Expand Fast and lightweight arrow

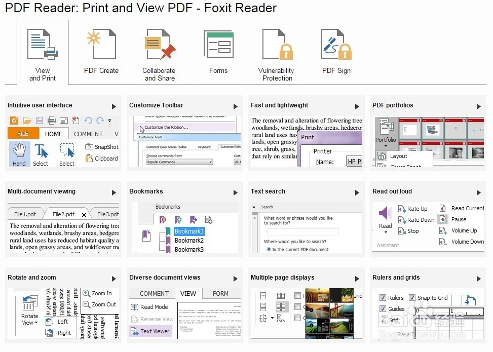coord(357,106)
